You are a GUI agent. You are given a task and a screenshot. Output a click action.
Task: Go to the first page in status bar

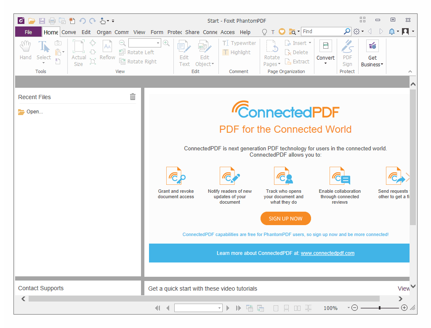click(157, 308)
